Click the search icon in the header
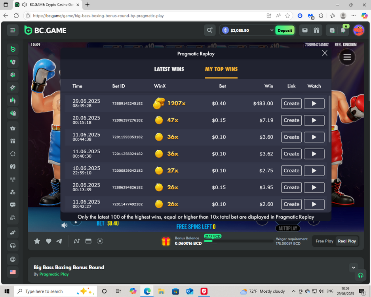 (209, 30)
